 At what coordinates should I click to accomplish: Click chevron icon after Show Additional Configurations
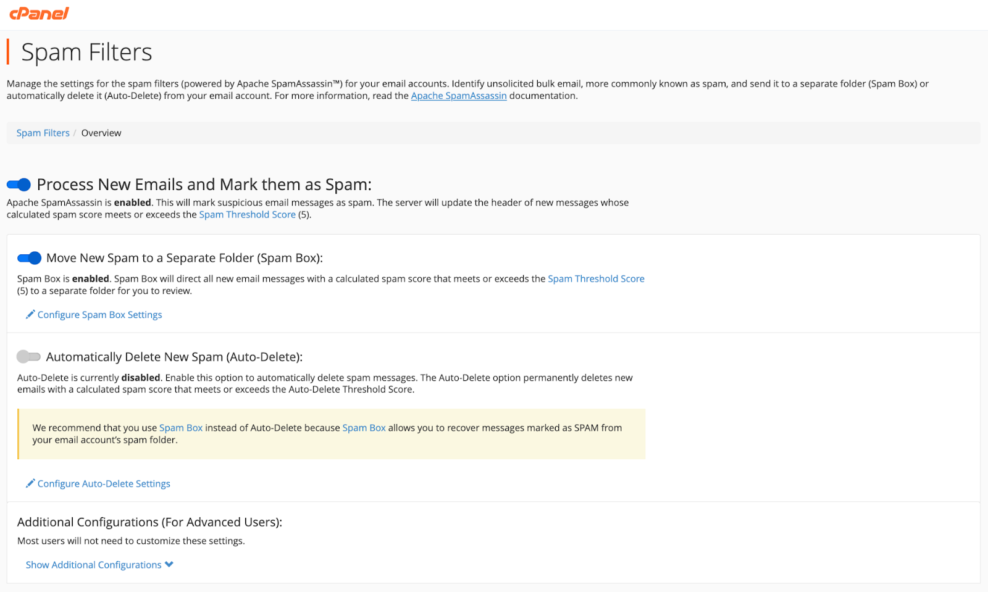point(169,565)
